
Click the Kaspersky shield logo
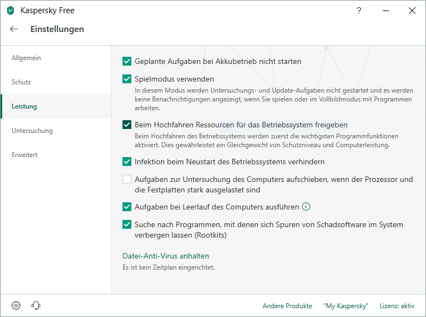point(10,10)
